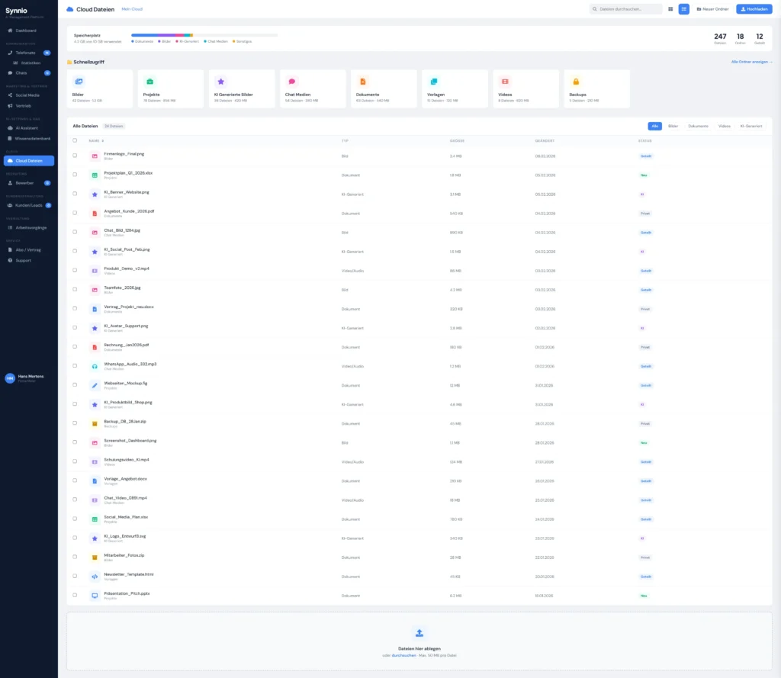Image resolution: width=781 pixels, height=678 pixels.
Task: Check the box for Firmenlogo_Final.png
Action: 75,156
